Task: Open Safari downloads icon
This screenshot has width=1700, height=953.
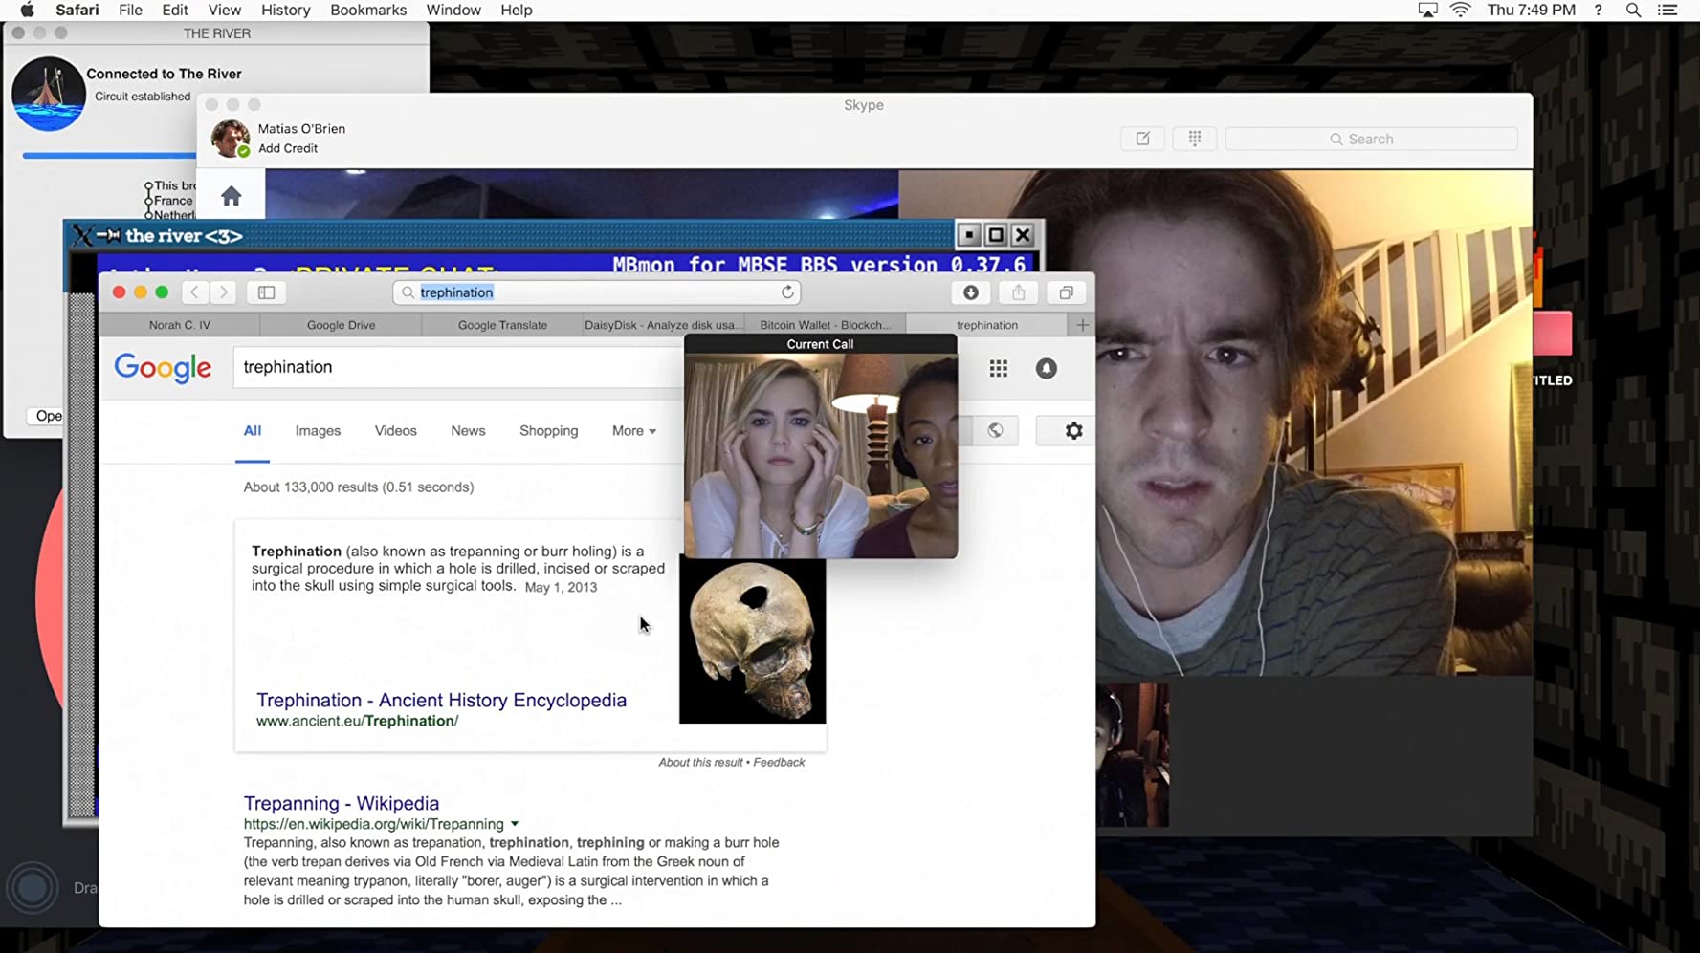Action: pyautogui.click(x=970, y=292)
